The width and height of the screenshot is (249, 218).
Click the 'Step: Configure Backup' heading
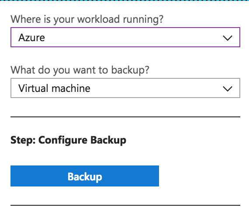coord(68,141)
